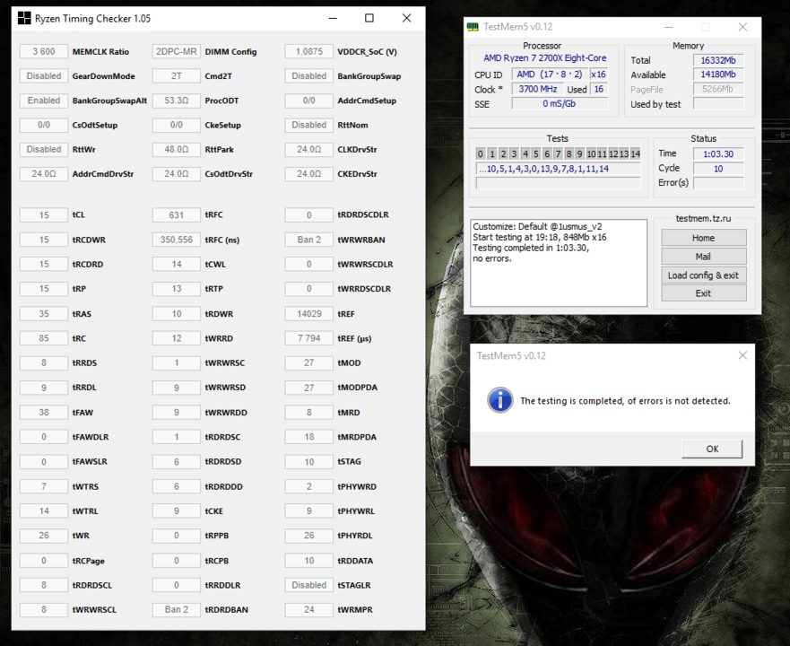790x646 pixels.
Task: Click the BankGroupSwapAlt Enabled field
Action: click(44, 100)
